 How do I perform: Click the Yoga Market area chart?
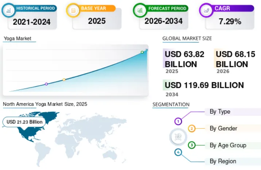[75, 70]
